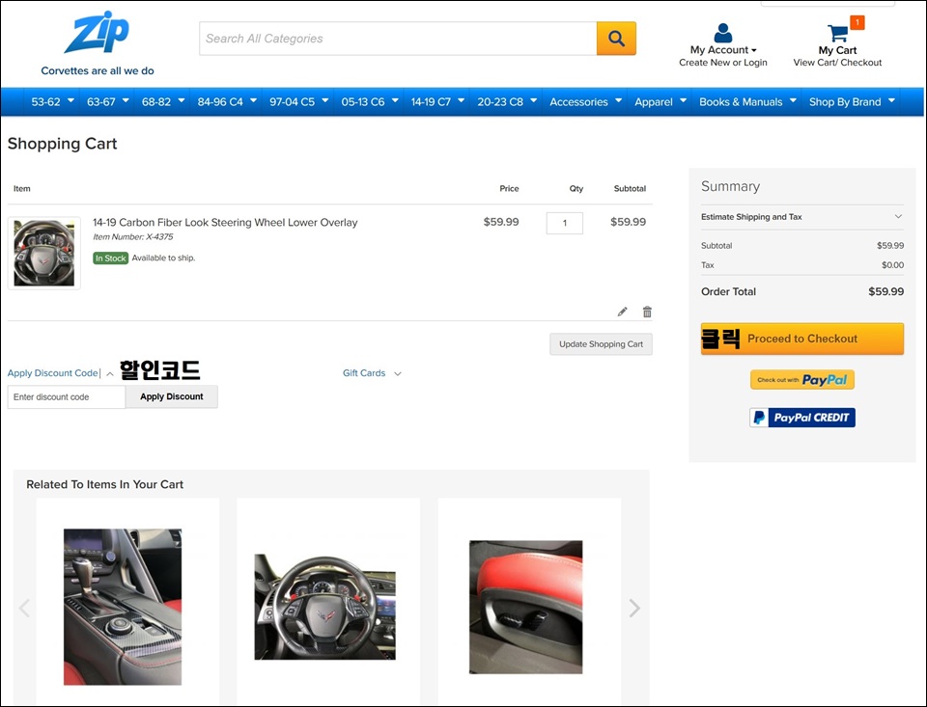Screen dimensions: 927x707
Task: Click the steering wheel overlay product thumbnail
Action: [44, 253]
